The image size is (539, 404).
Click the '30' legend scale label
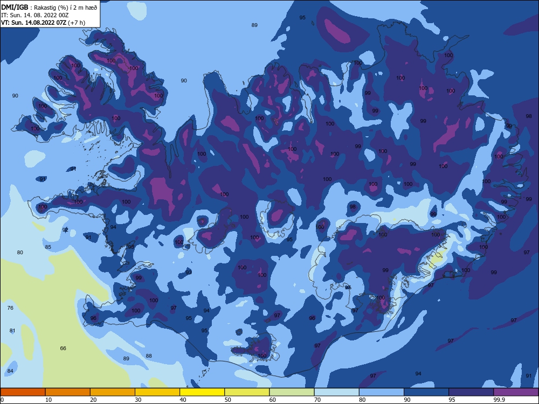pos(138,400)
